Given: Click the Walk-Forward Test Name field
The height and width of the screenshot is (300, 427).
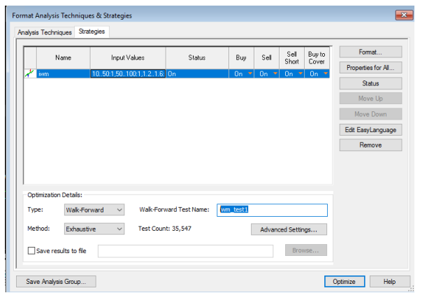Looking at the screenshot, I should [272, 210].
